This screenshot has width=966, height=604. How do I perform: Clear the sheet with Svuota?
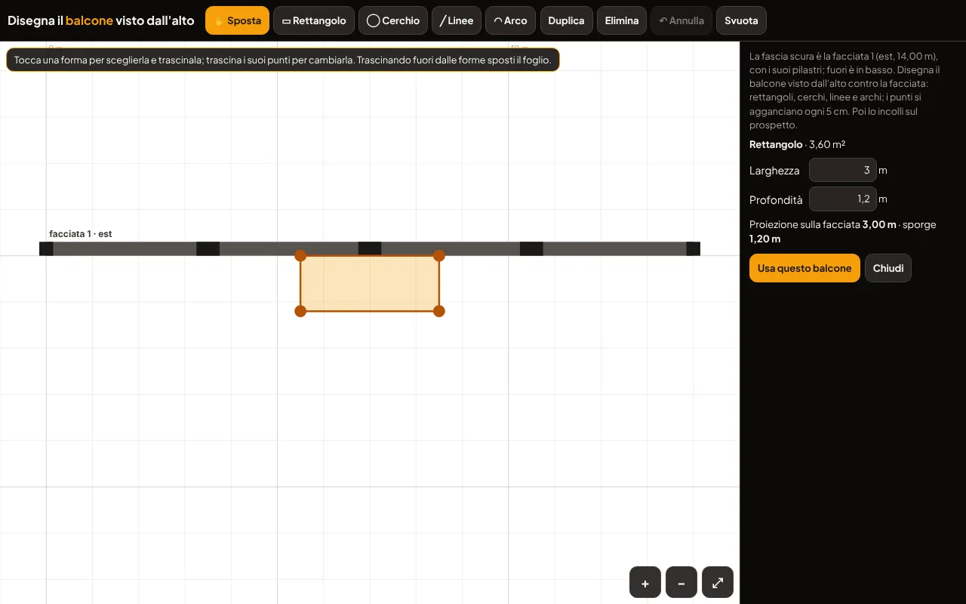tap(741, 20)
